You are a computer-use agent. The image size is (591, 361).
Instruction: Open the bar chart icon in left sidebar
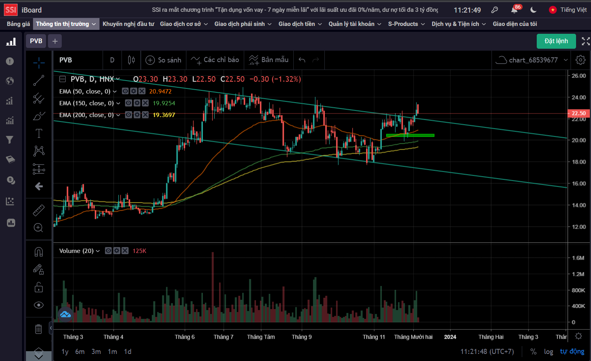click(x=11, y=42)
